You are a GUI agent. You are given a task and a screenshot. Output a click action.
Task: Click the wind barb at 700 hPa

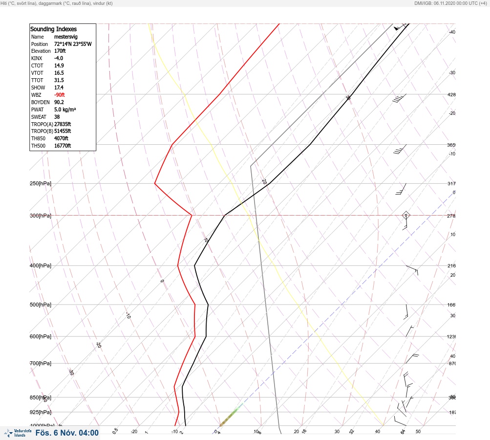click(x=412, y=359)
